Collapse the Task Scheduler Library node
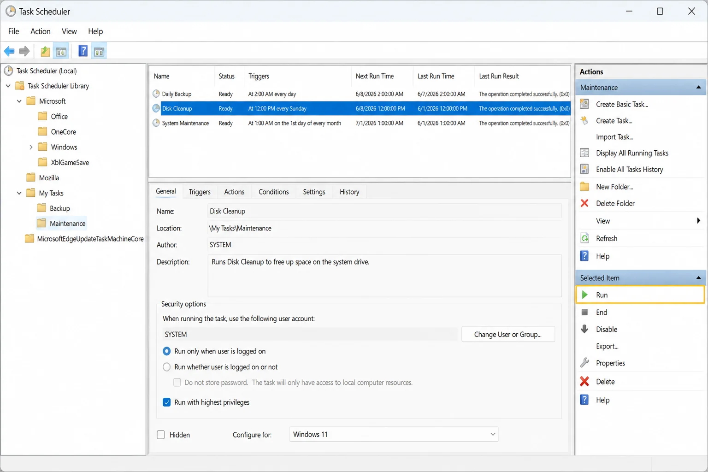 8,86
